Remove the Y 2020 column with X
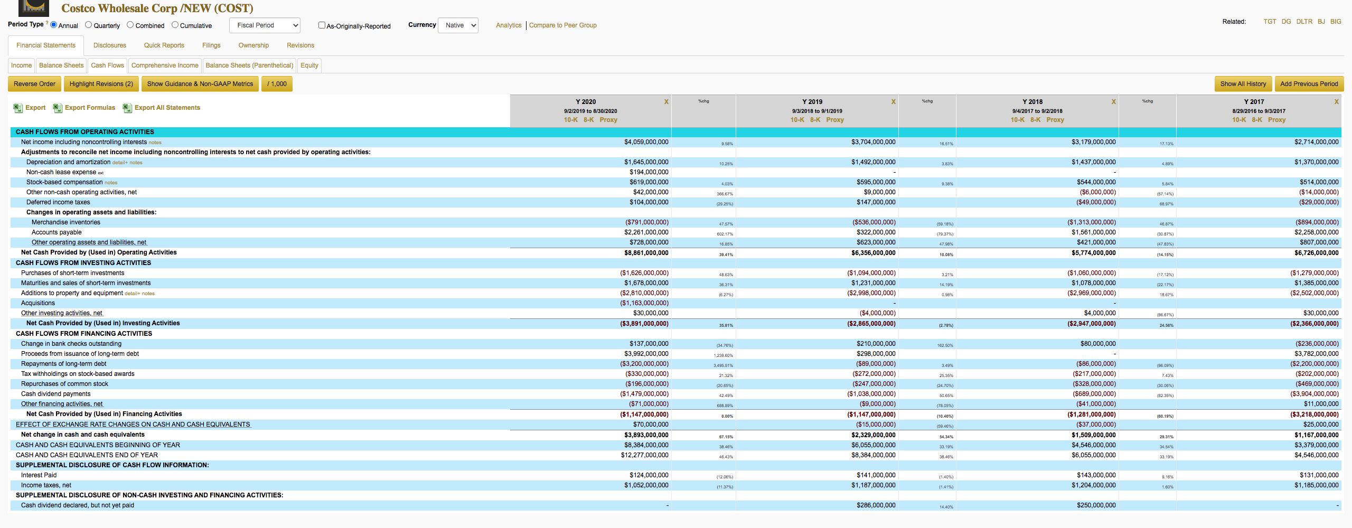This screenshot has height=528, width=1352. coord(666,102)
